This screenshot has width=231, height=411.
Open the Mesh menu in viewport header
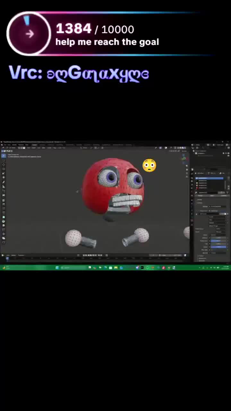point(43,148)
